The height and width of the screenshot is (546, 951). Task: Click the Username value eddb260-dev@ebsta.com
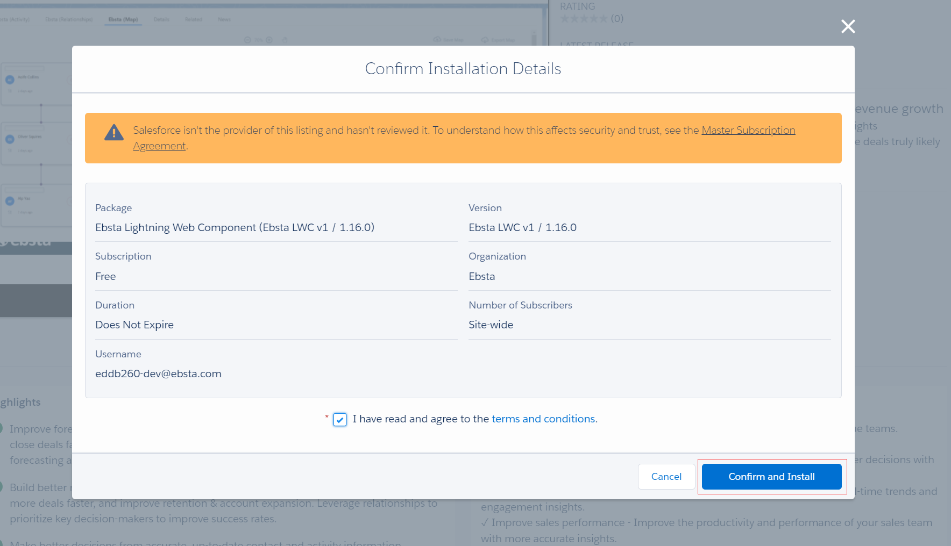click(x=158, y=374)
